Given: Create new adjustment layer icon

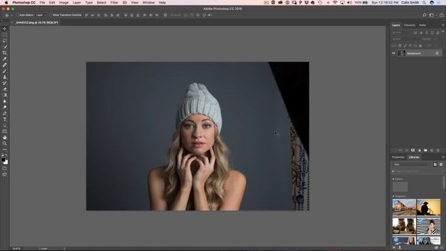Looking at the screenshot, I should (420, 151).
